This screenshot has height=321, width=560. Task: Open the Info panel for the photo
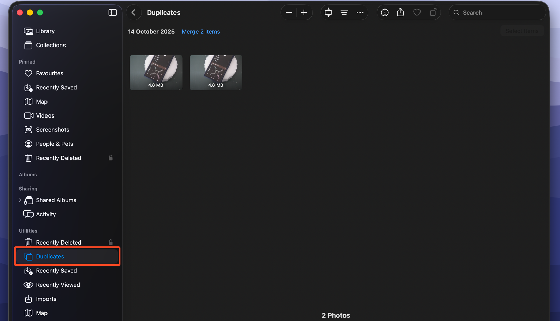385,12
